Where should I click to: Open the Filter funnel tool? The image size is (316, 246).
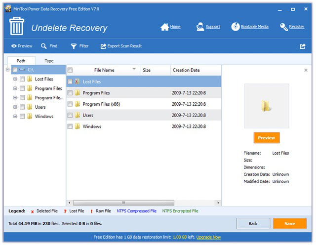74,46
